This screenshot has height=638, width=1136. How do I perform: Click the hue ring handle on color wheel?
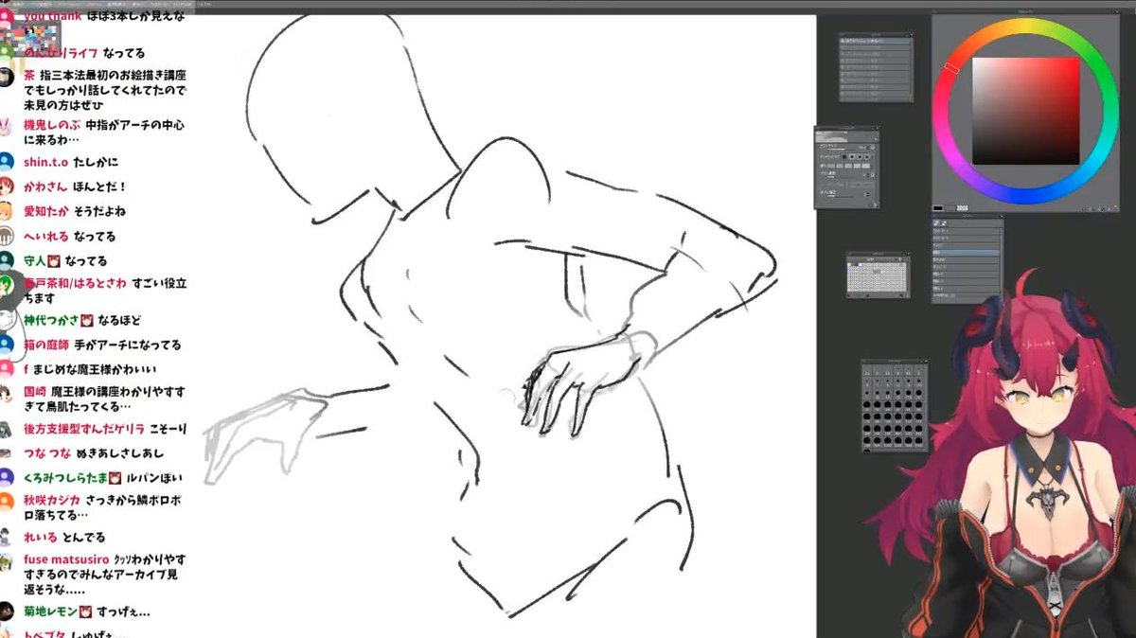coord(951,67)
